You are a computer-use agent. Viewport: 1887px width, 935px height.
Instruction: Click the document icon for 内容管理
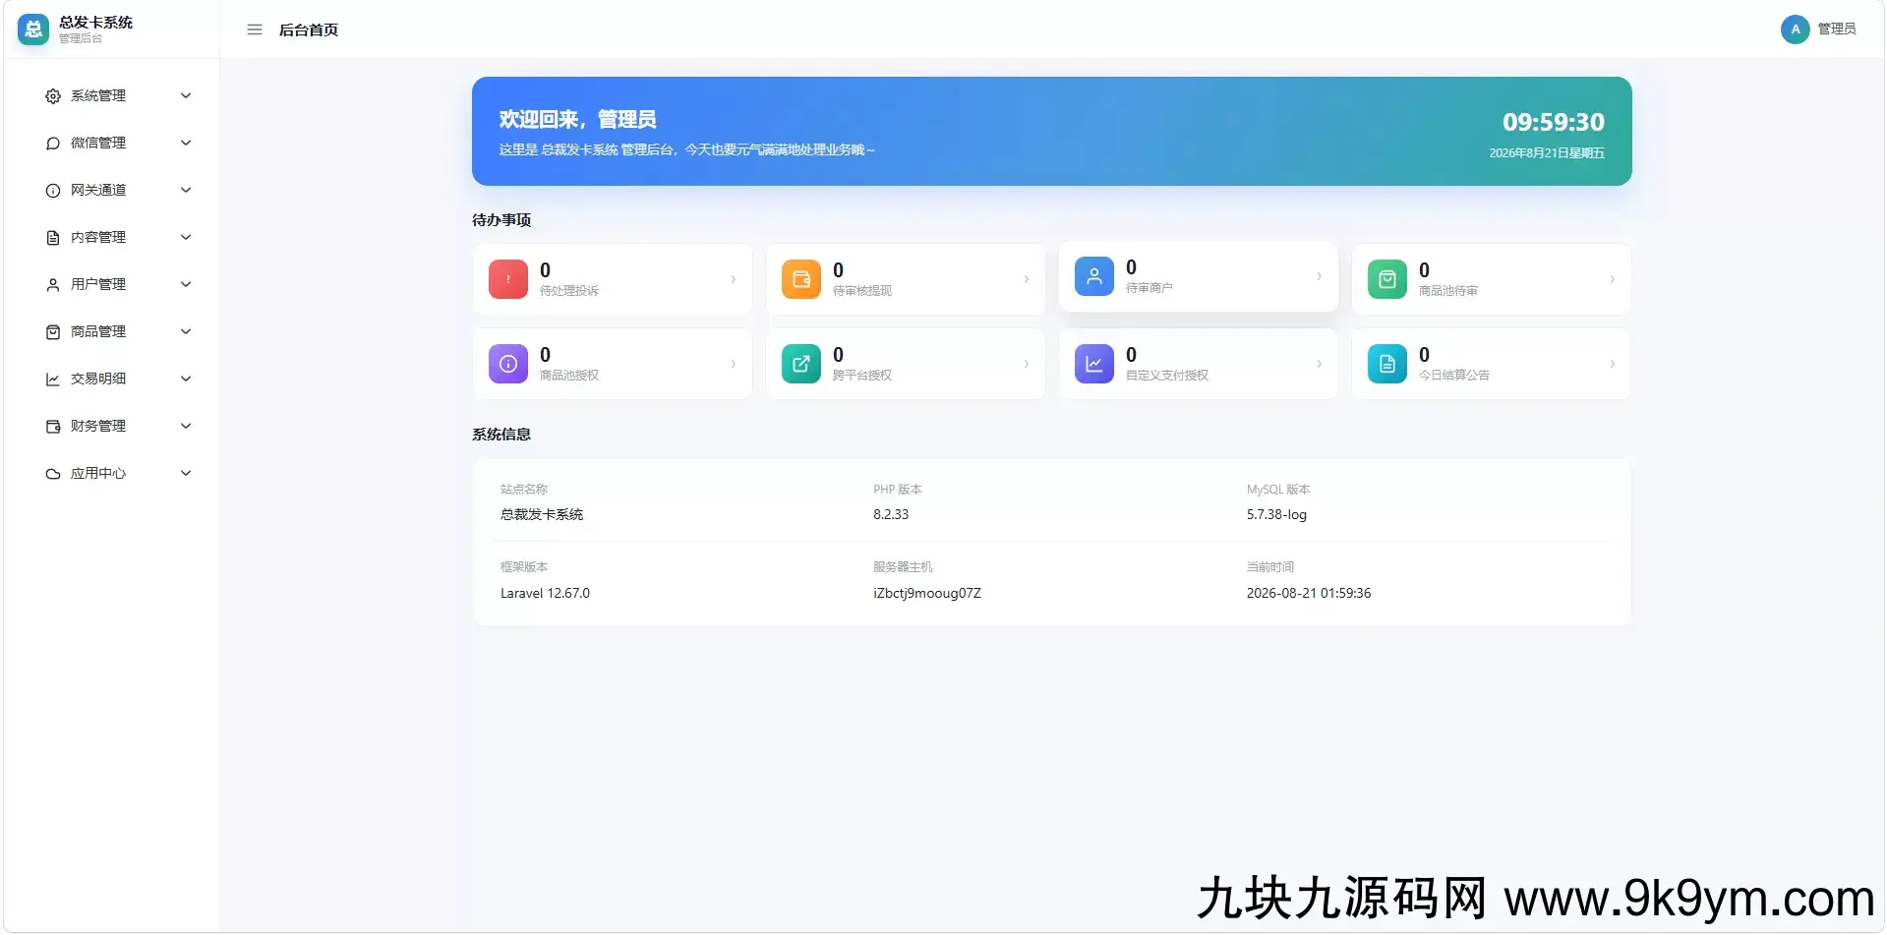53,238
